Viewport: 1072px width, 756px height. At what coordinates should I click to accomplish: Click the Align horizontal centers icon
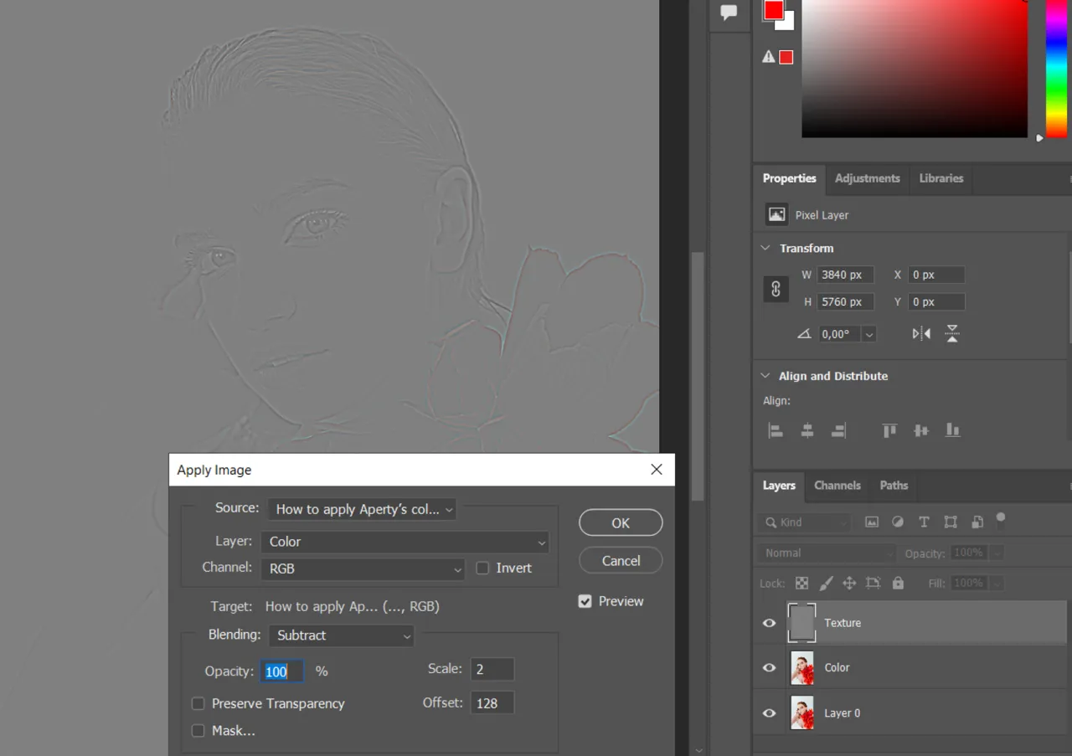click(806, 429)
